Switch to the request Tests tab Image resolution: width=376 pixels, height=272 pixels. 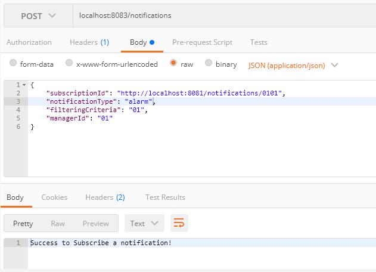pos(259,42)
